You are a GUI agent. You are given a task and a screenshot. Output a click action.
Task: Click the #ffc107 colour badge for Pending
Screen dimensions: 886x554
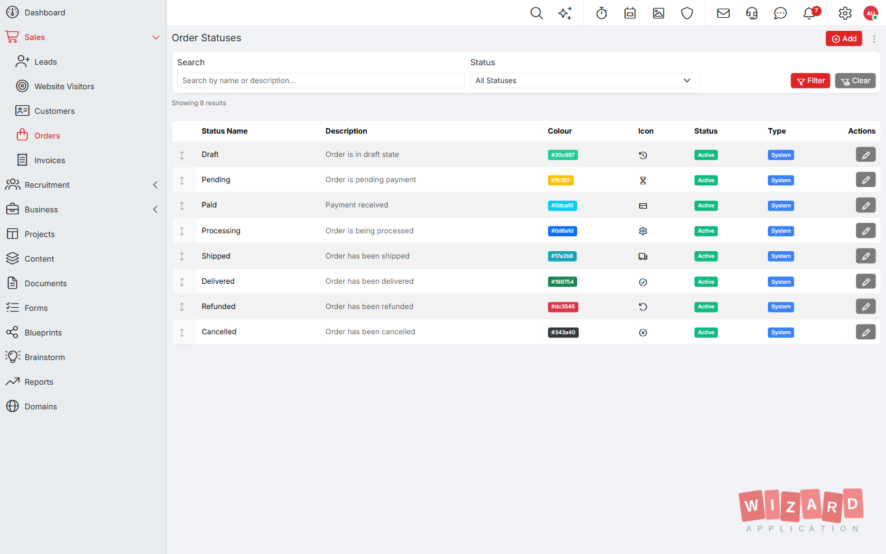[561, 180]
